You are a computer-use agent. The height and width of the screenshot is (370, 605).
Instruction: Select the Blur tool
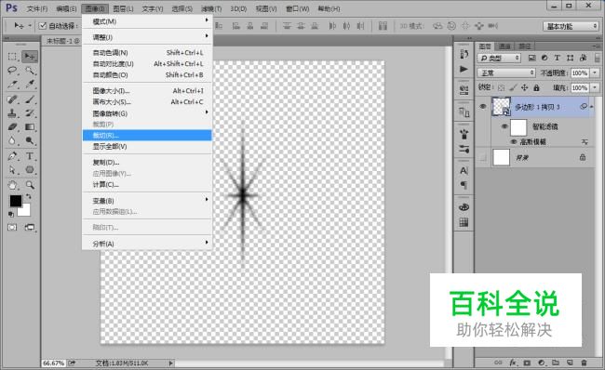12,140
